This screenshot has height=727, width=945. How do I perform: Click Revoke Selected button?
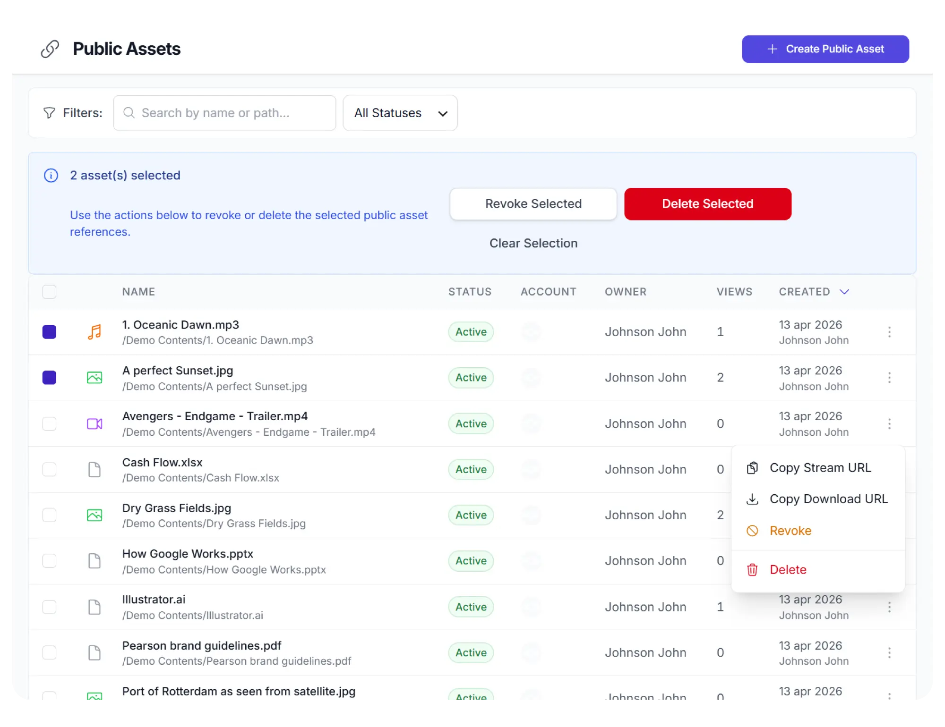coord(533,204)
